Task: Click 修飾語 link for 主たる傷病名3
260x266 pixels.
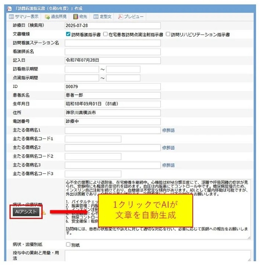Action: [168, 165]
